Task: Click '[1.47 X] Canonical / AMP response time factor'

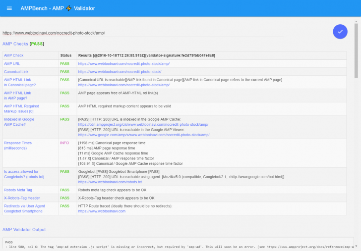Action: (x=116, y=158)
